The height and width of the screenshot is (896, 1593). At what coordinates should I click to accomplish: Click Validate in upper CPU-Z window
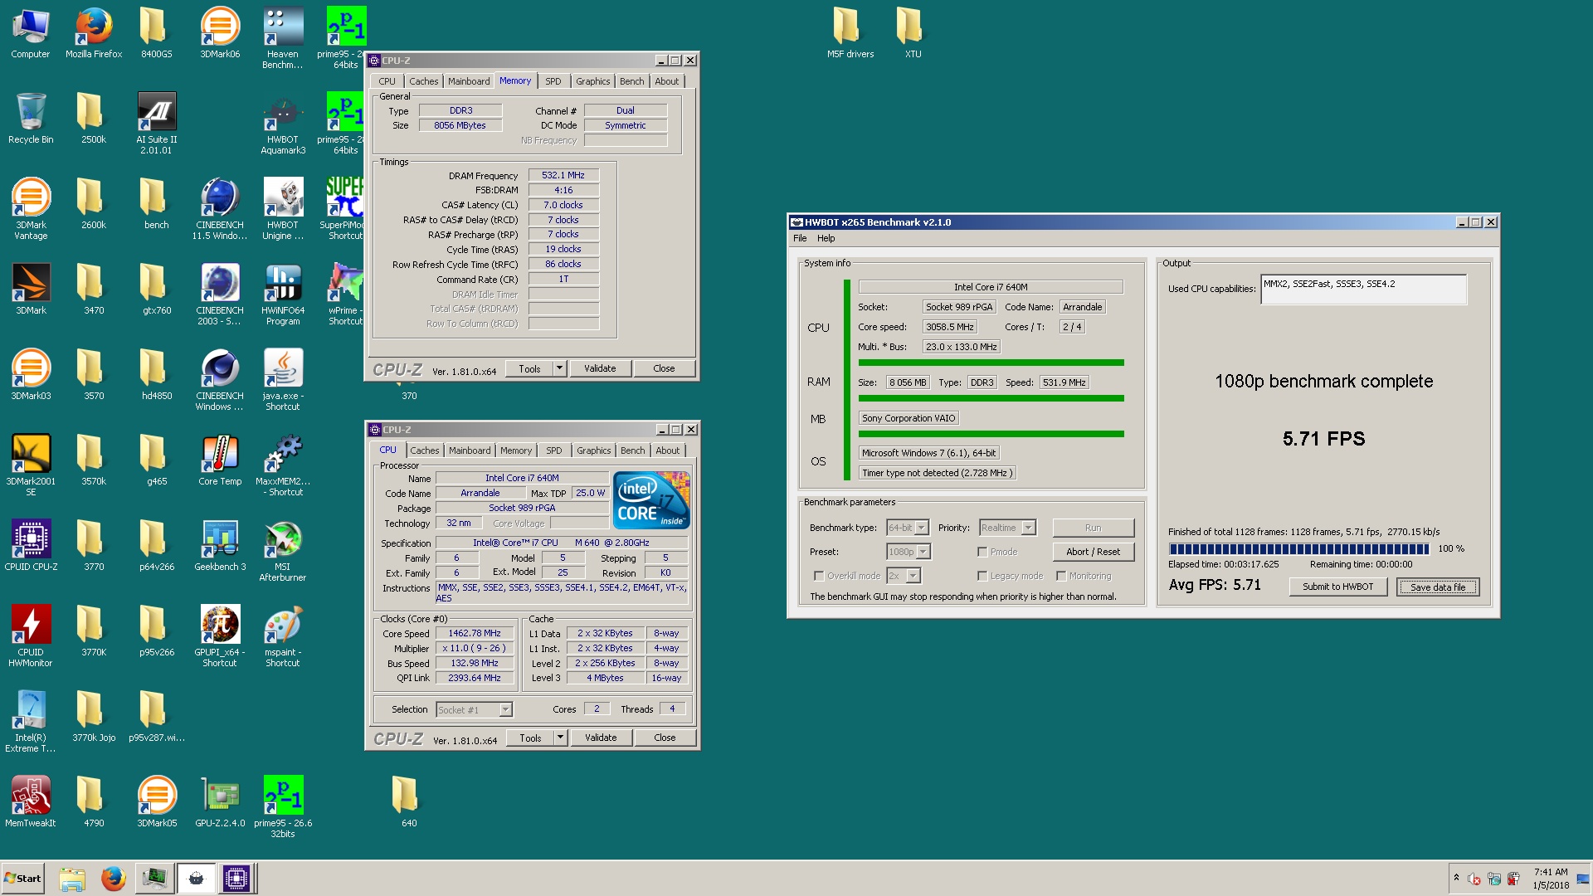coord(600,368)
